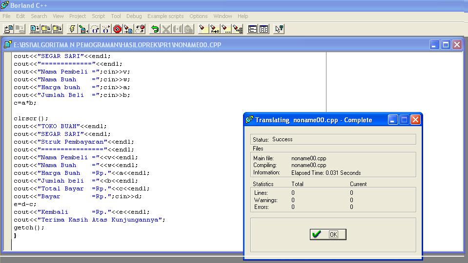468x263 pixels.
Task: Click the flashlight with document icon after stop sign
Action: (x=129, y=29)
